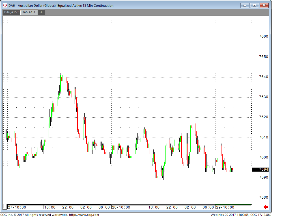297x217 pixels.
Task: Minimize the DA6 chart window
Action: click(x=245, y=5)
